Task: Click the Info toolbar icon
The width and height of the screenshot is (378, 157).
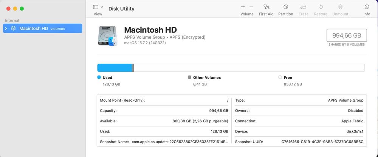Action: pyautogui.click(x=367, y=7)
